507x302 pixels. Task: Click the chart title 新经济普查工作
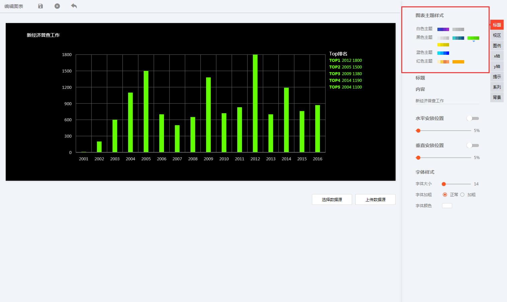(43, 35)
